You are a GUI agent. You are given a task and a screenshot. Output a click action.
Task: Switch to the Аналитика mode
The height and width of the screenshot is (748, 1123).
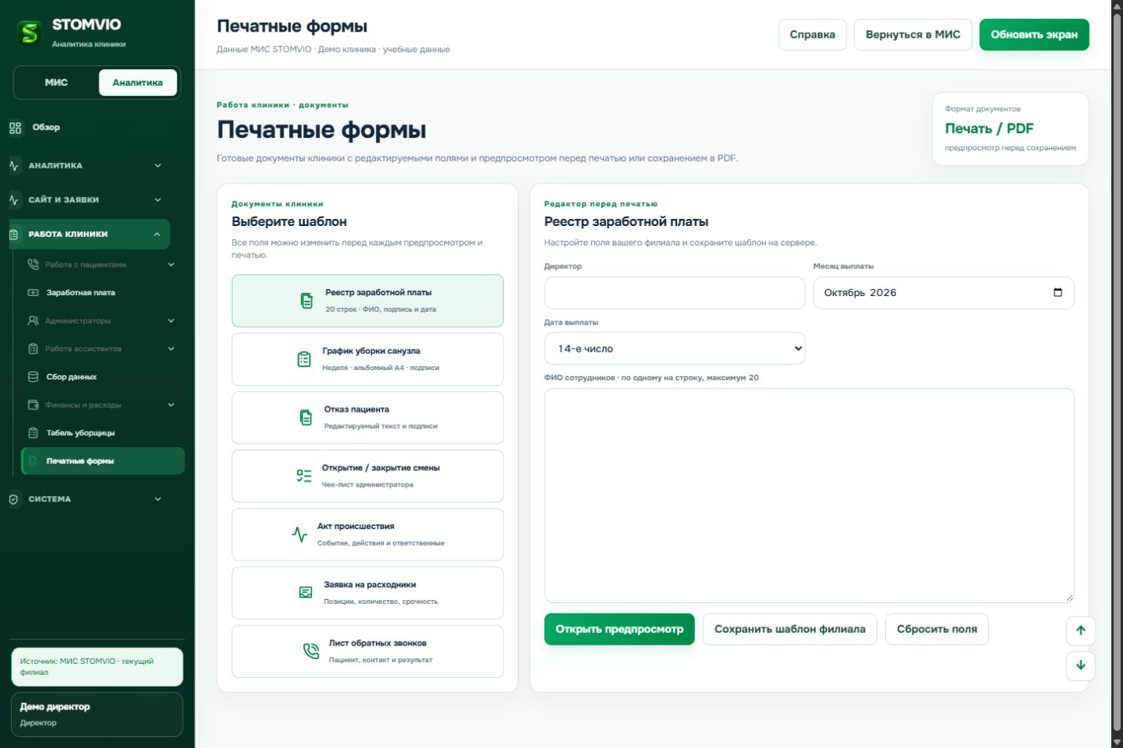(138, 83)
